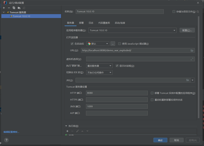This screenshot has height=146, width=204.
Task: Click the folder icon in URL field
Action: (x=192, y=50)
